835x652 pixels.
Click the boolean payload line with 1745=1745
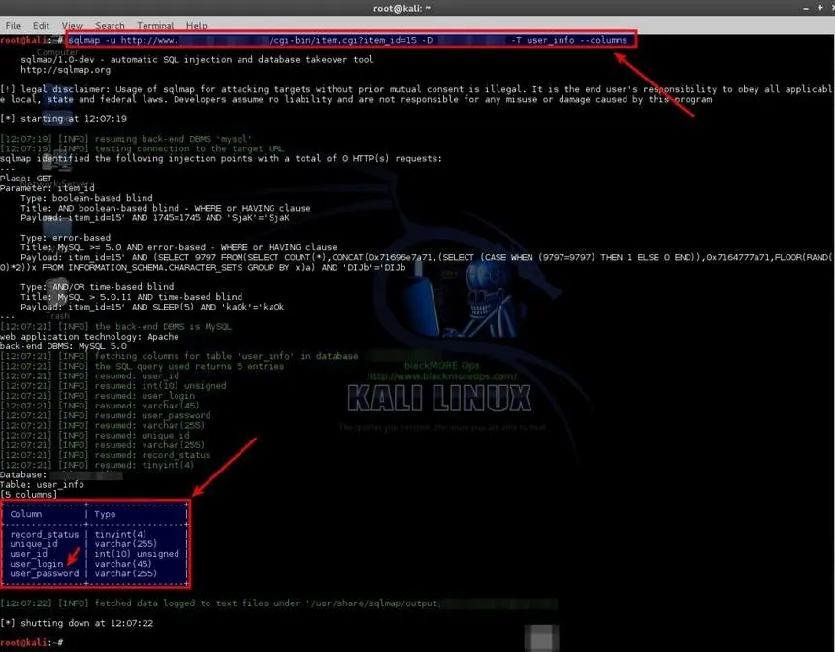point(155,218)
